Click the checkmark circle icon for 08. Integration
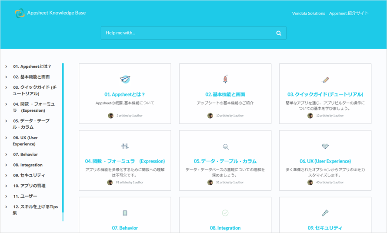387x233 pixels. pyautogui.click(x=225, y=213)
